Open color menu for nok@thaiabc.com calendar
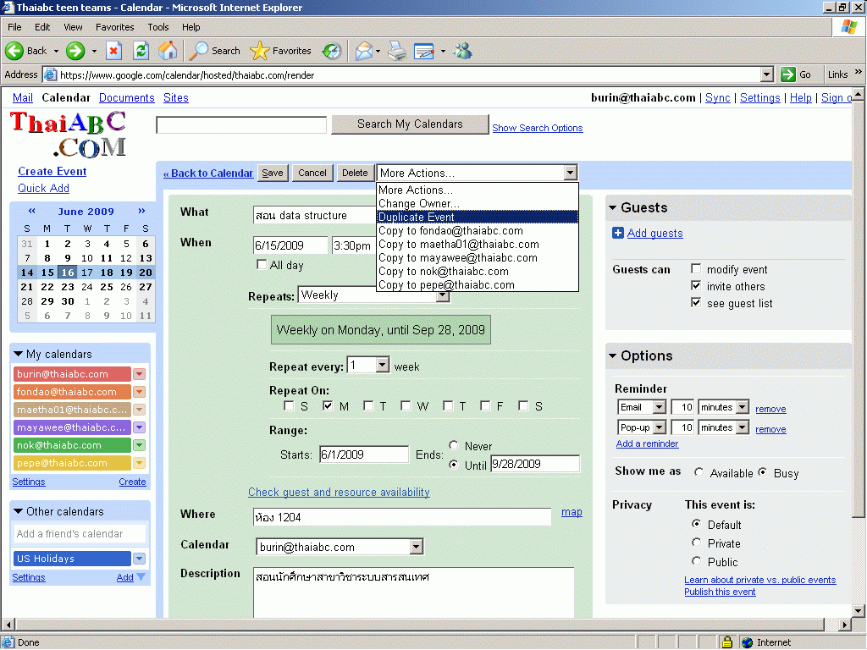This screenshot has height=650, width=867. pos(140,445)
